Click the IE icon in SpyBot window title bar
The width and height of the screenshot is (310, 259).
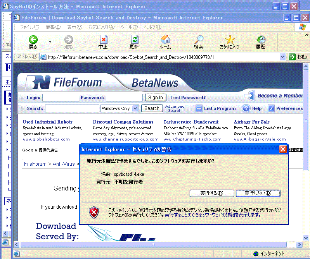pyautogui.click(x=5, y=6)
